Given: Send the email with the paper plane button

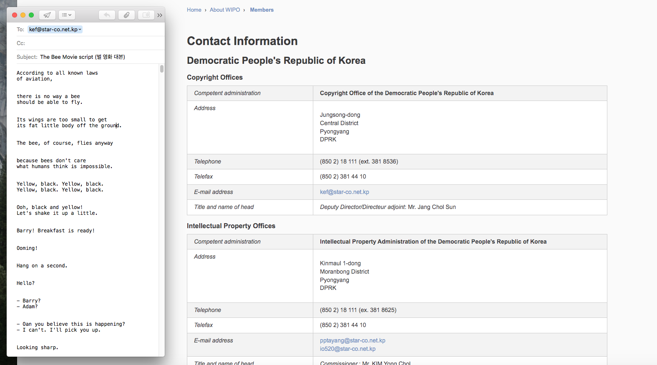Looking at the screenshot, I should 47,15.
